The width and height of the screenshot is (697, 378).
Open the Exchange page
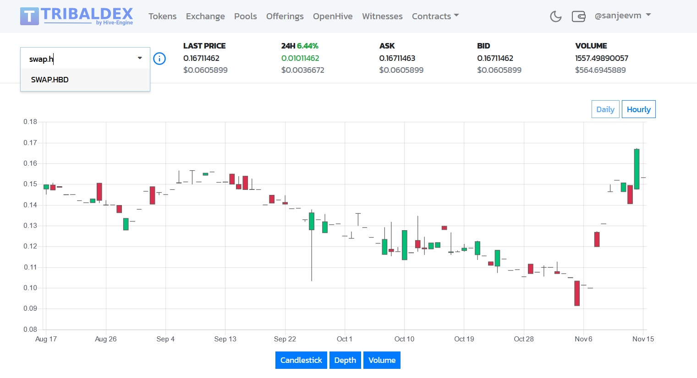205,16
